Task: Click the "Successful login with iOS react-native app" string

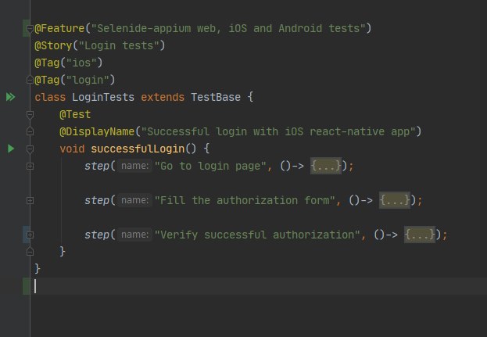Action: [278, 131]
